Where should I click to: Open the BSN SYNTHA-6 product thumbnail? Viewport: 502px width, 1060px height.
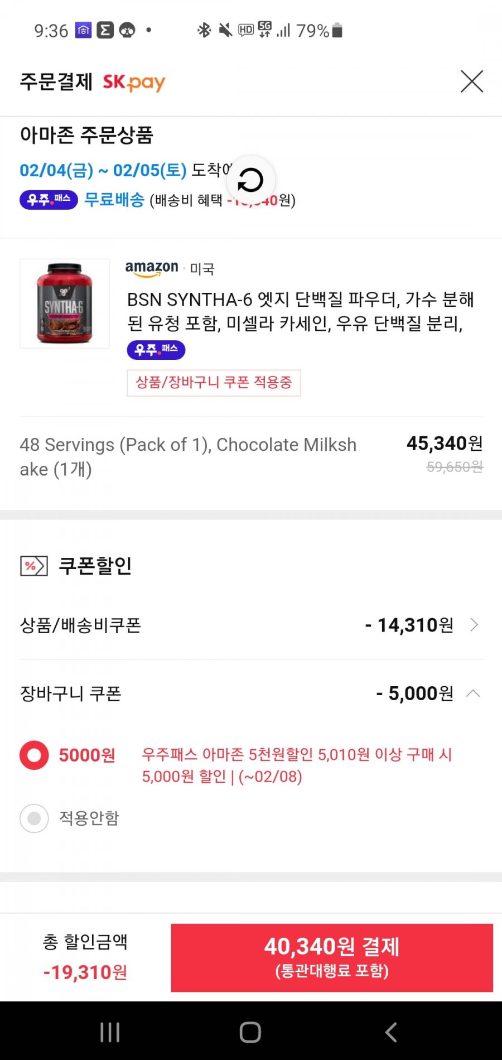pos(65,303)
